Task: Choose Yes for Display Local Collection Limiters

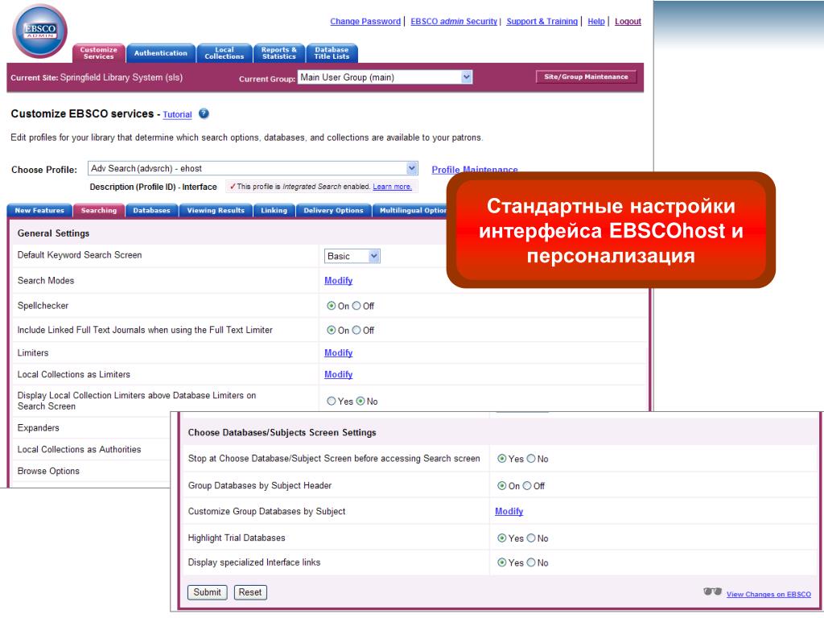Action: 331,401
